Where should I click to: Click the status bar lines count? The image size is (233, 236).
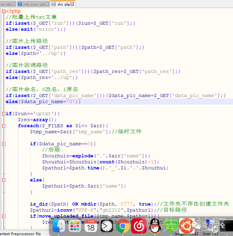(210, 234)
